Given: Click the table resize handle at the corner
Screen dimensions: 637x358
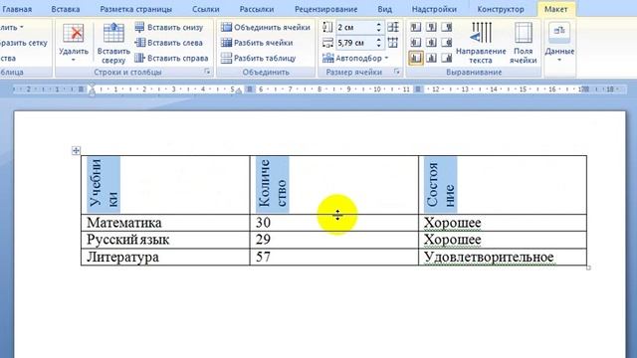Looking at the screenshot, I should pos(588,268).
